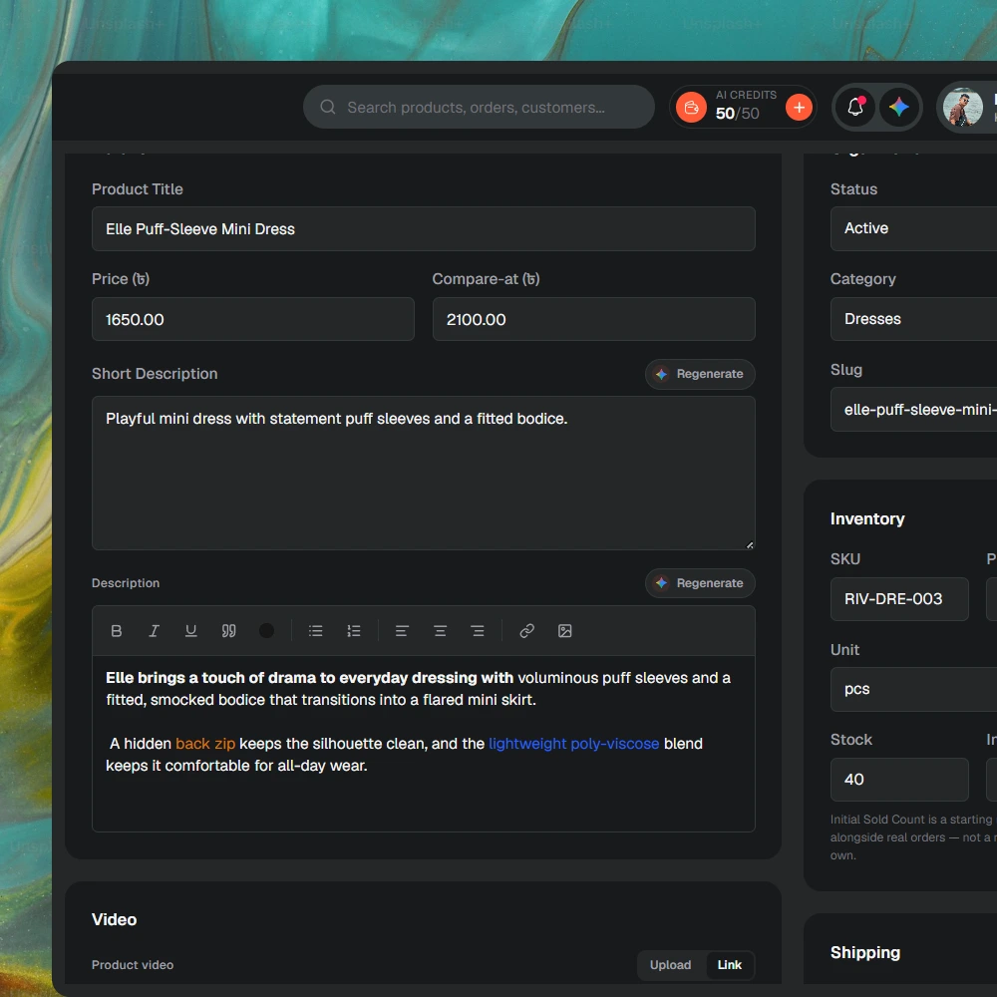Click the search magnifier icon
997x997 pixels.
(x=328, y=107)
